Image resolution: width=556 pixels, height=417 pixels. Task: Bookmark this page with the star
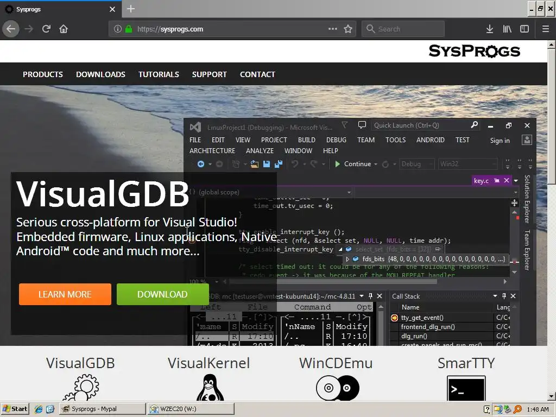(348, 29)
